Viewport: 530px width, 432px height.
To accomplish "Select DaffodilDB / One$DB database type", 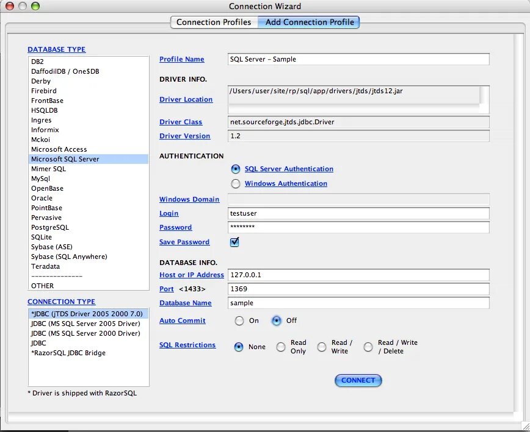I will (x=89, y=71).
